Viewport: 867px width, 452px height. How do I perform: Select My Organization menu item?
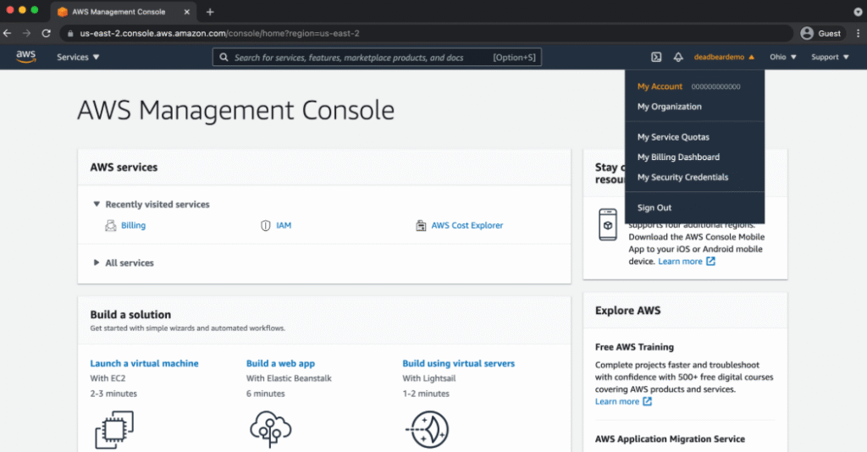pos(669,106)
